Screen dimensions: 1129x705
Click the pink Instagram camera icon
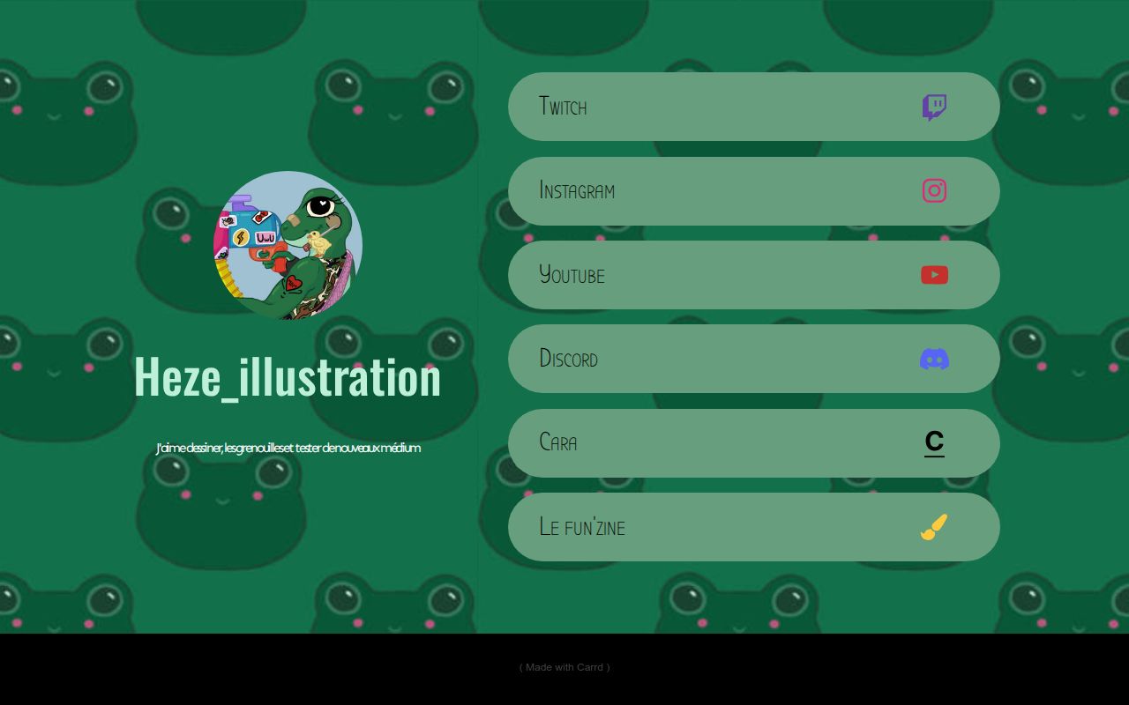tap(934, 190)
